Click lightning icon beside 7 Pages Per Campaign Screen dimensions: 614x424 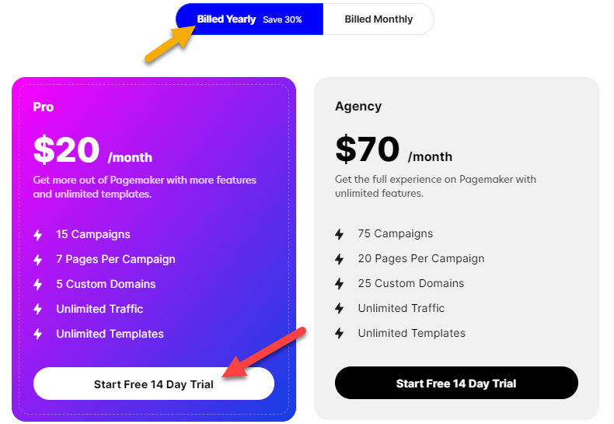coord(37,260)
